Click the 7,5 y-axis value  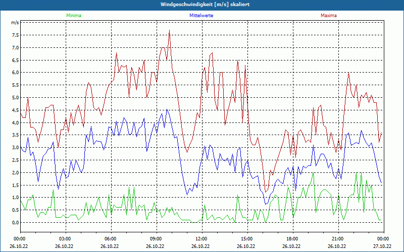click(x=16, y=35)
